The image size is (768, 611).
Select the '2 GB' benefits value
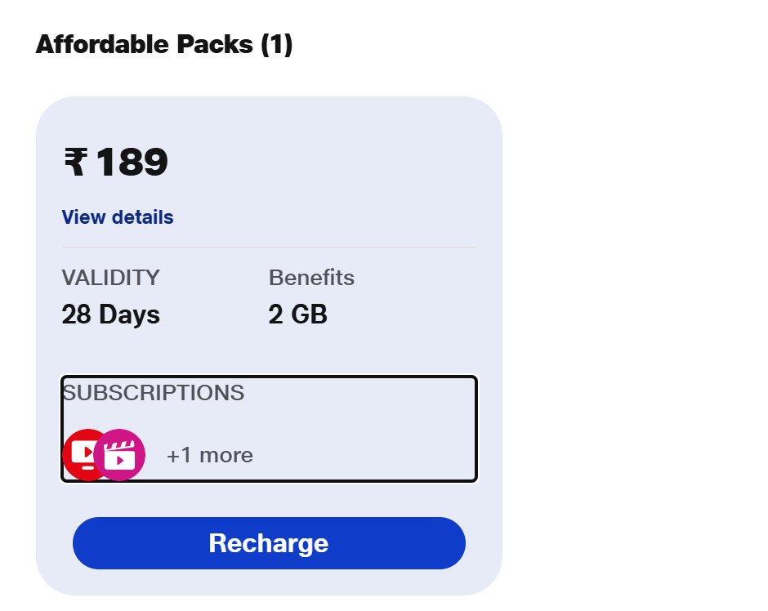[298, 314]
